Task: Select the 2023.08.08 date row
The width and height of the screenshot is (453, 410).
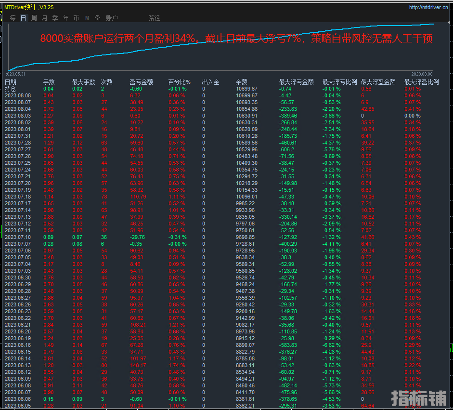Action: click(x=18, y=95)
